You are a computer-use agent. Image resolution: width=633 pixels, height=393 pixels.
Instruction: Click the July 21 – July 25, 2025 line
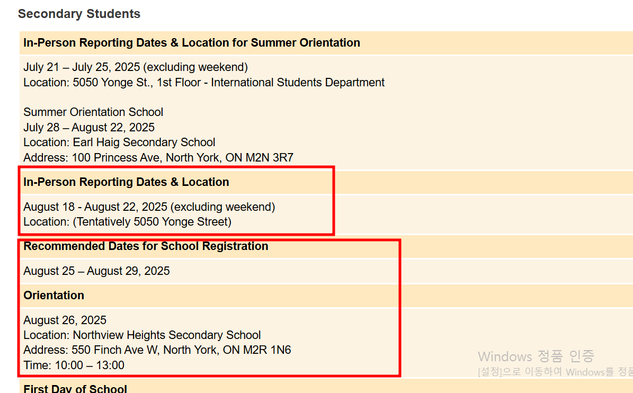pyautogui.click(x=135, y=67)
